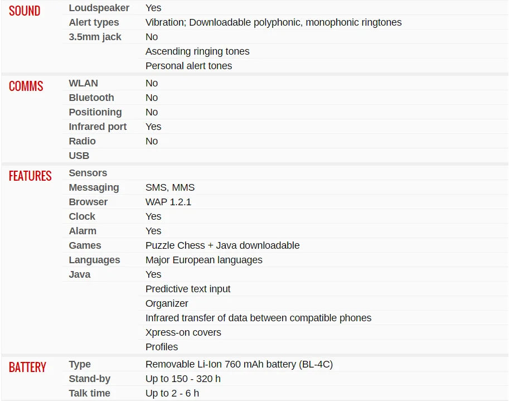Click the COMMS section heading
Image resolution: width=509 pixels, height=401 pixels.
[26, 86]
